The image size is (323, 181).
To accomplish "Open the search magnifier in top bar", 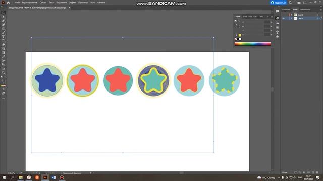I will click(x=290, y=3).
